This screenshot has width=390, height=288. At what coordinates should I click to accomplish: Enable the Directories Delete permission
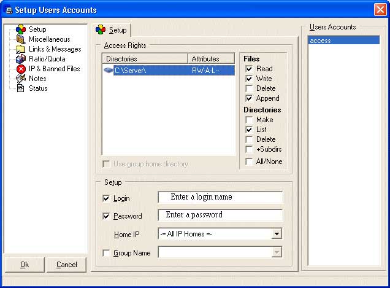[x=249, y=139]
